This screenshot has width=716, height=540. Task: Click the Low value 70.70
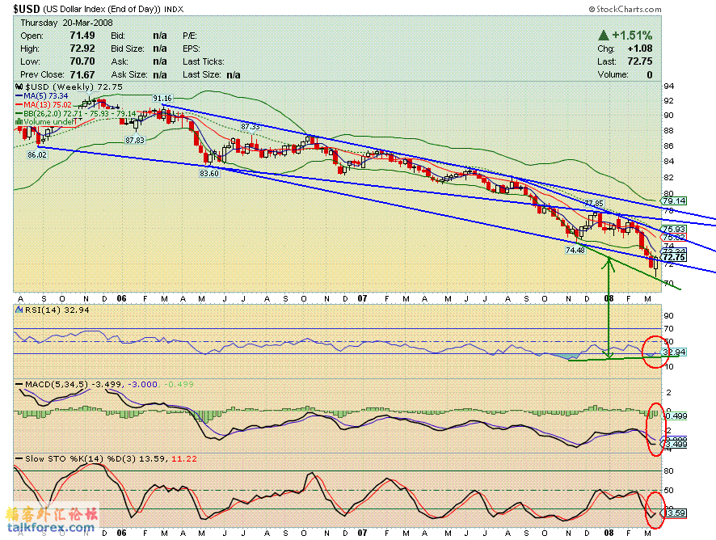point(82,61)
